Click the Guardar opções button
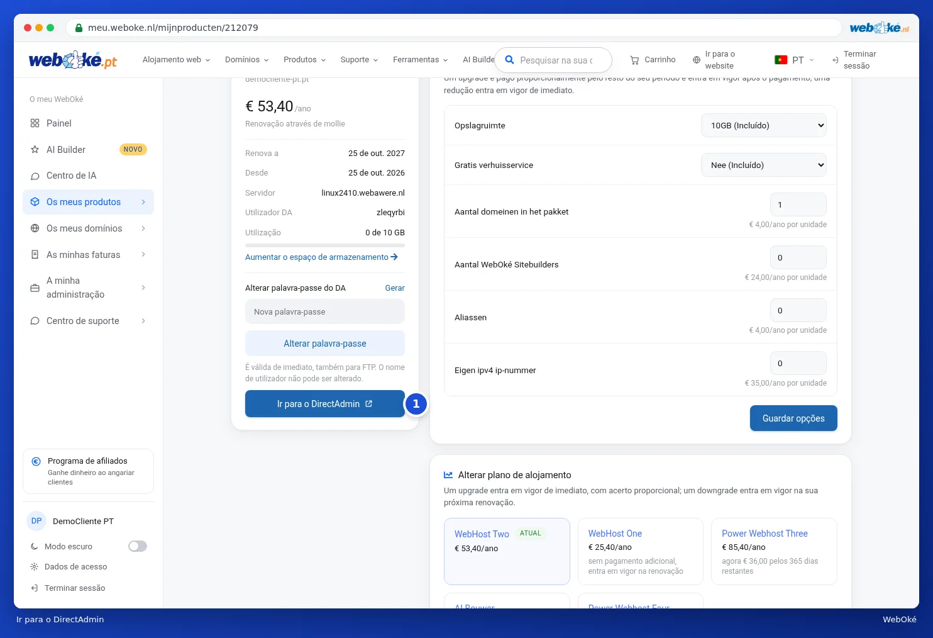The width and height of the screenshot is (933, 638). (x=793, y=418)
